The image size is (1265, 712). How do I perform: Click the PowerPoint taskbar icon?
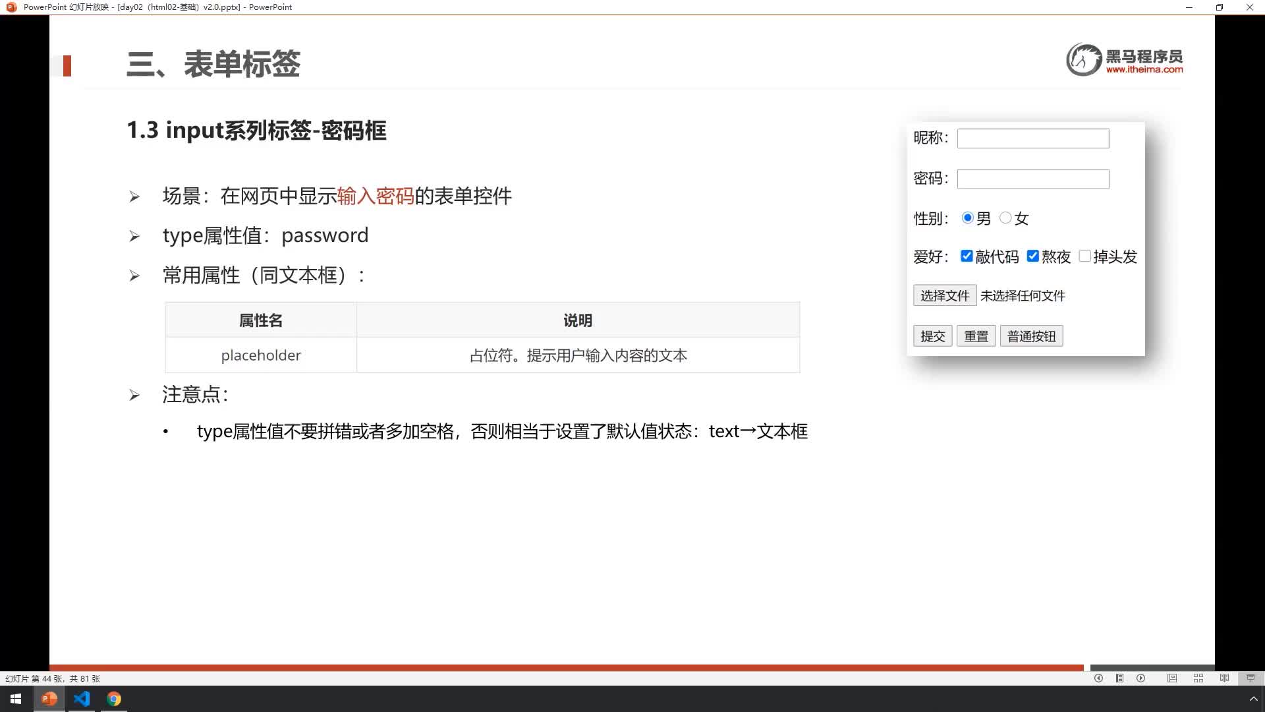(x=49, y=699)
